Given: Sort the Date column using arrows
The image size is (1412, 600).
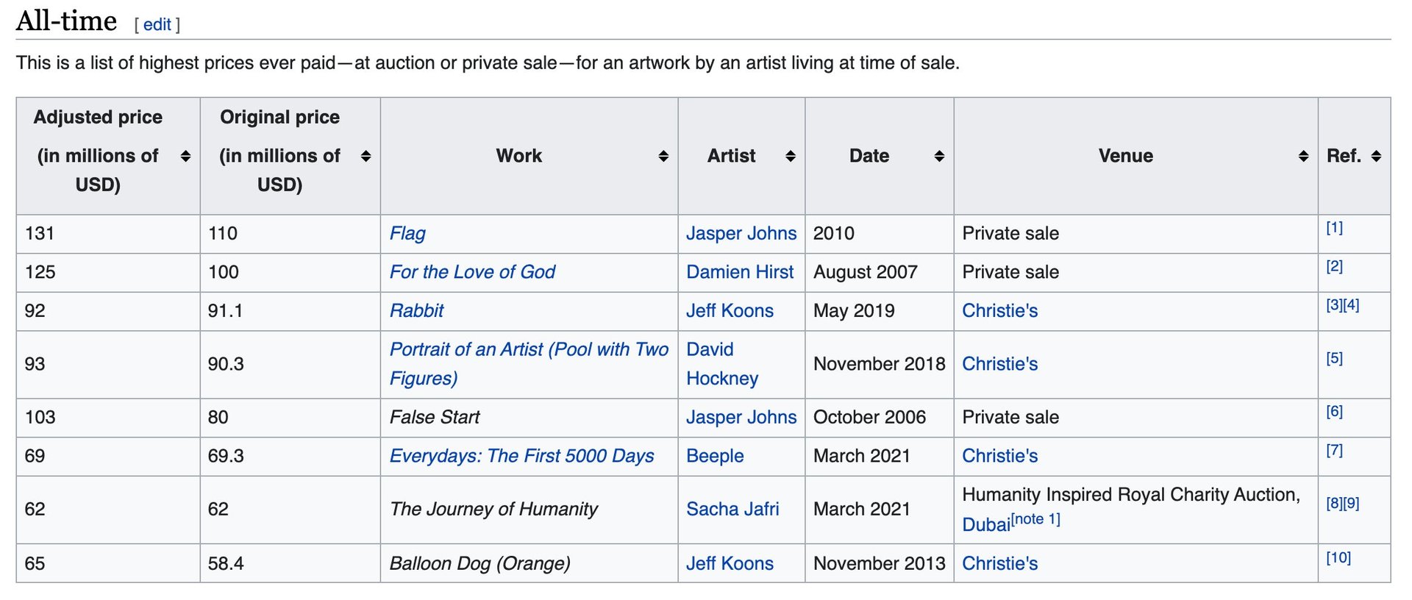Looking at the screenshot, I should coord(939,156).
